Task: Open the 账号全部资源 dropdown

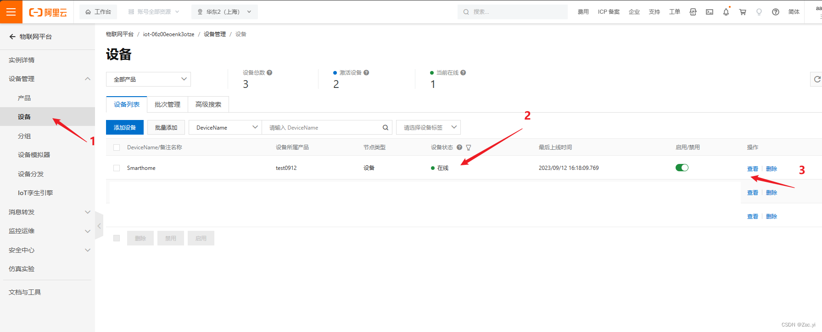Action: point(154,12)
